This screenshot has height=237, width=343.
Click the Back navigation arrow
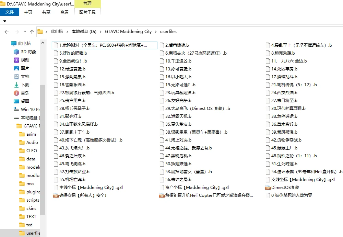(7, 32)
